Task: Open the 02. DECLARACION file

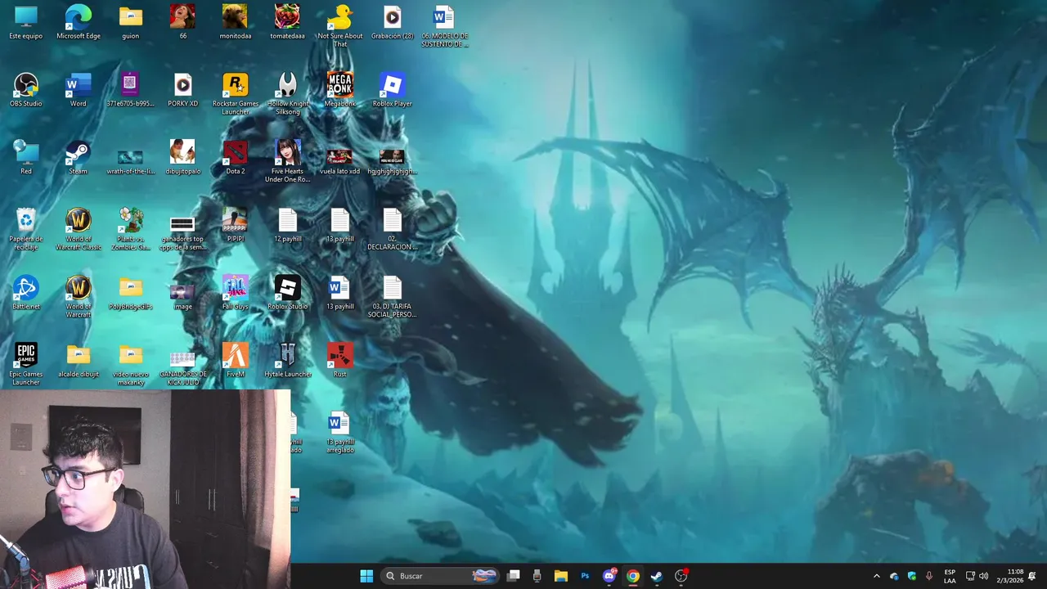Action: (x=392, y=228)
